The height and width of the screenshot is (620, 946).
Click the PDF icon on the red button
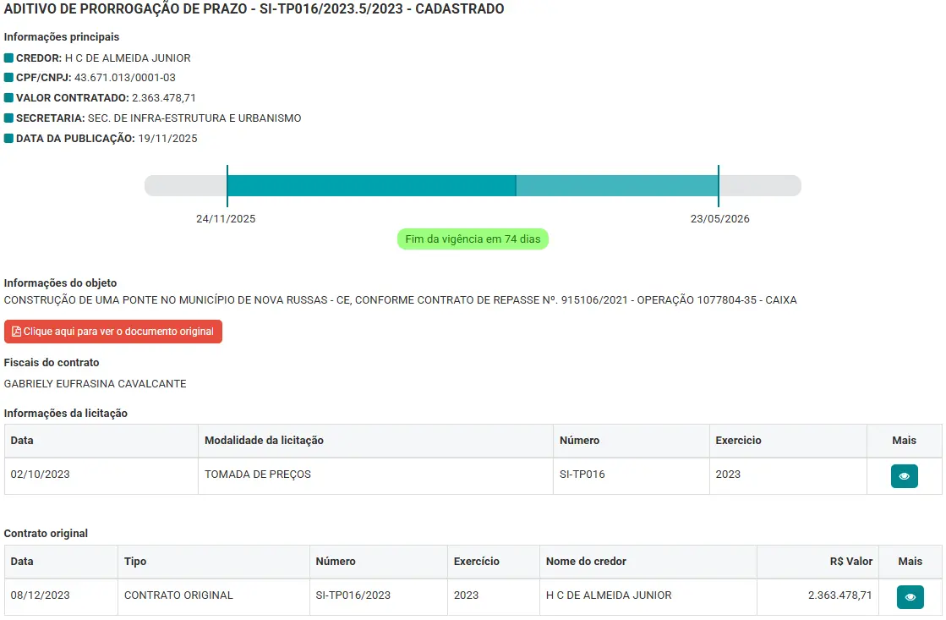click(16, 332)
